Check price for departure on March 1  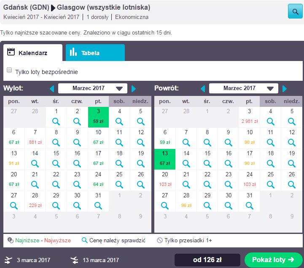(x=56, y=122)
